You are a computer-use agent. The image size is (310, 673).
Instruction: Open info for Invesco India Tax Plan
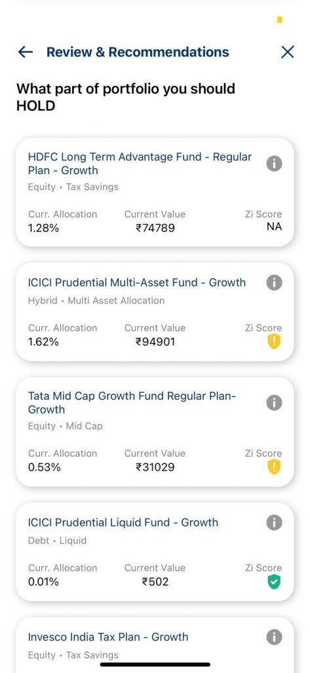[x=274, y=637]
